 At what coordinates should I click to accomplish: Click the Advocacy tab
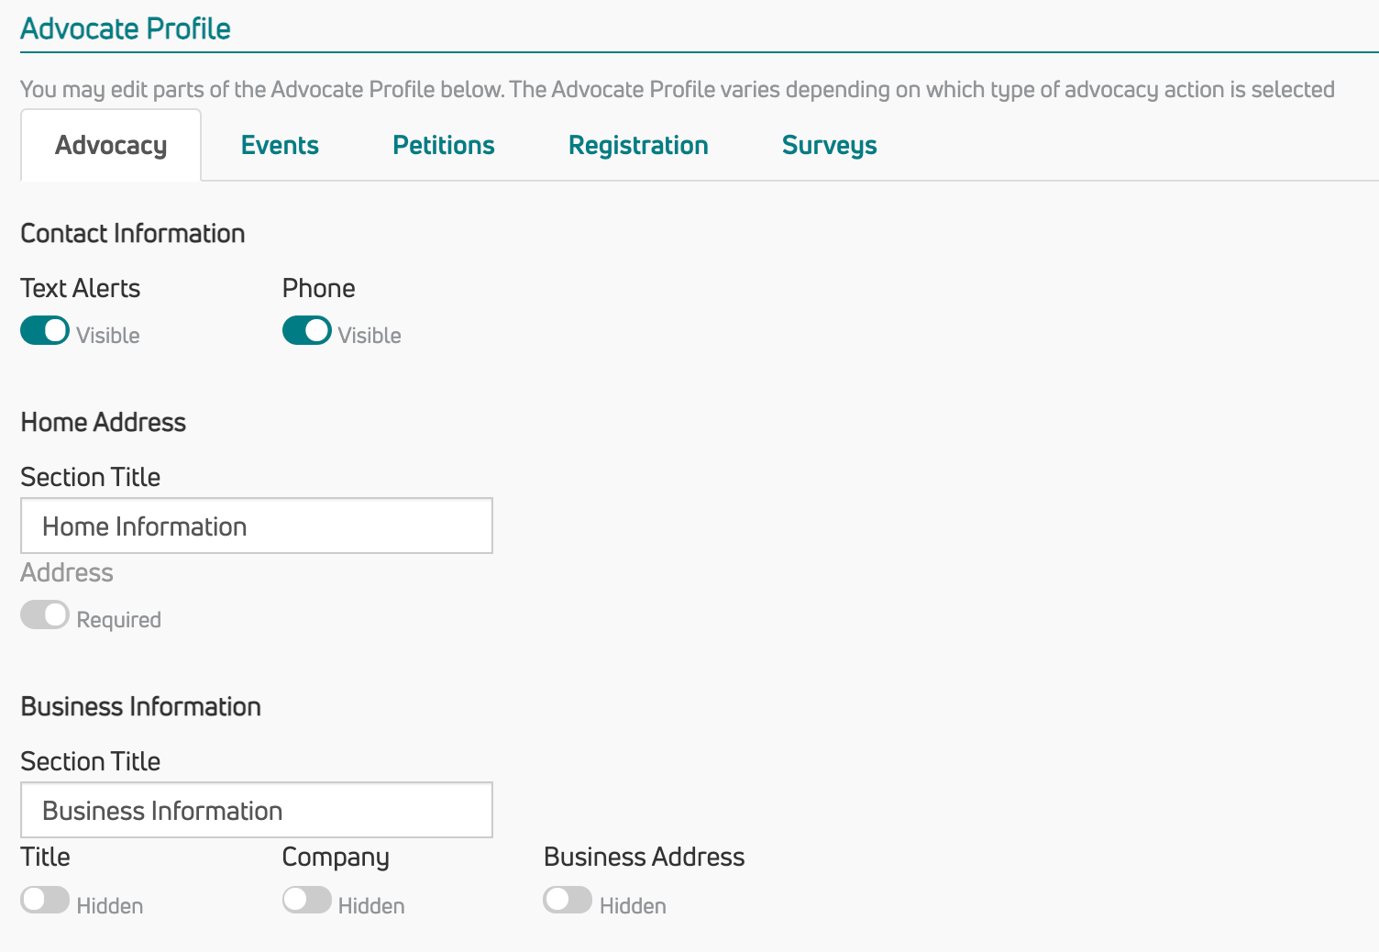point(111,146)
